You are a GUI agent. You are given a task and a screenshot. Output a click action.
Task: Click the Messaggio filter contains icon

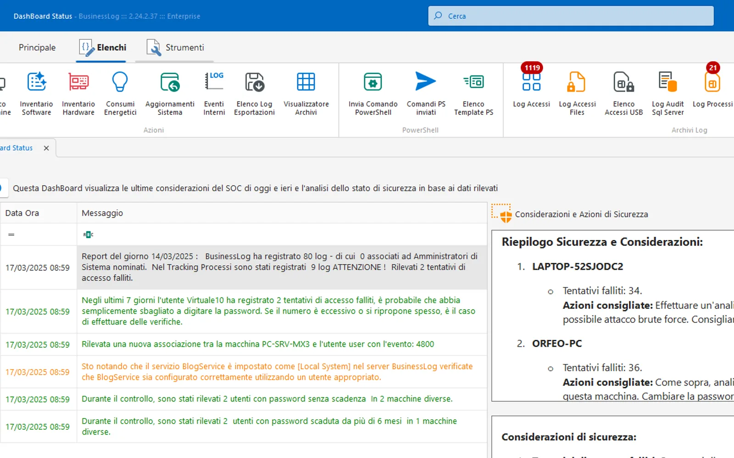click(88, 234)
